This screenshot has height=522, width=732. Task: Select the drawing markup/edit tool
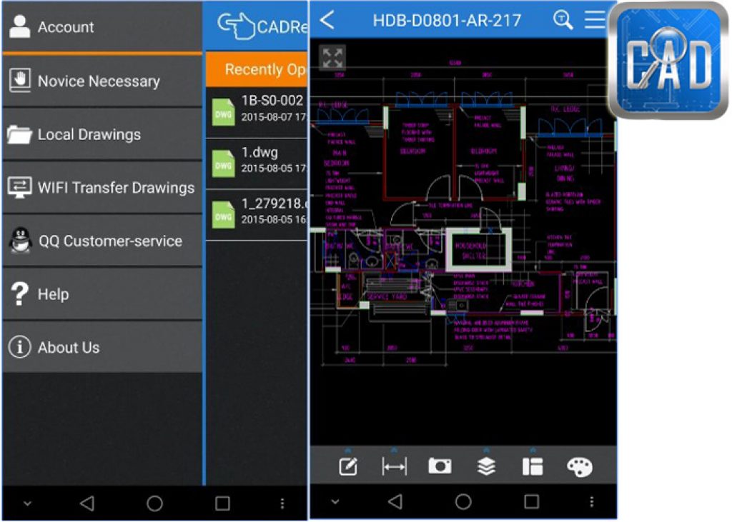point(347,466)
